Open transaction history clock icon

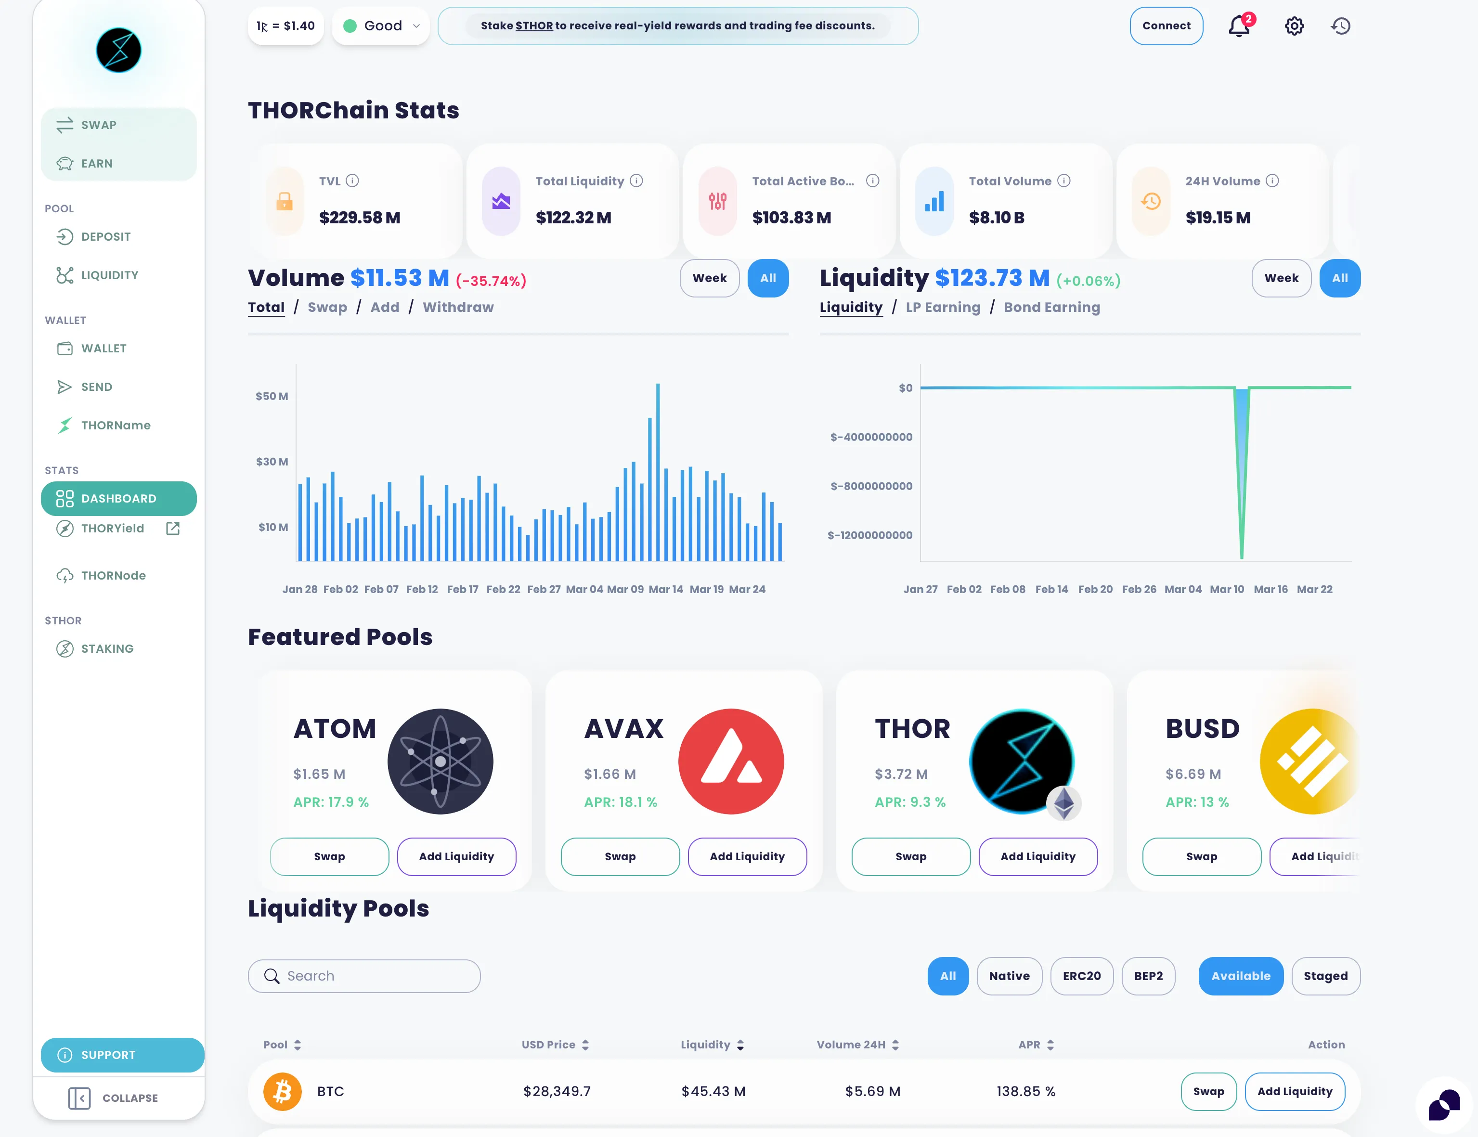(1341, 26)
